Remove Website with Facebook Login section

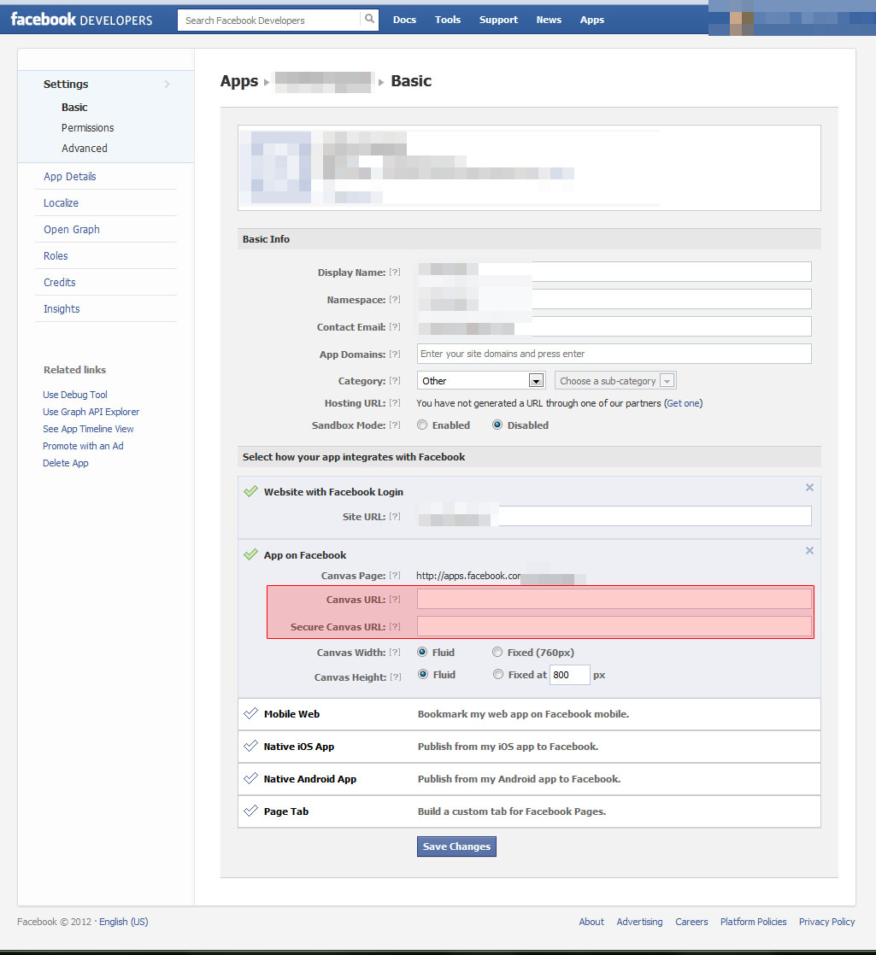[x=809, y=488]
